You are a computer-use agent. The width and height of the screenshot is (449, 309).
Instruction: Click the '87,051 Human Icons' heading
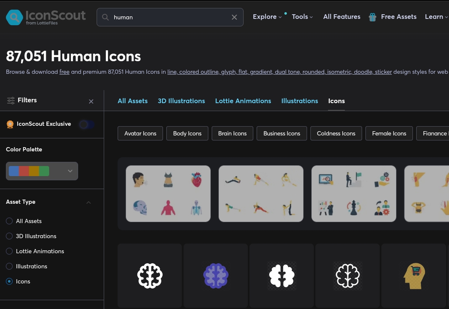[x=74, y=56]
